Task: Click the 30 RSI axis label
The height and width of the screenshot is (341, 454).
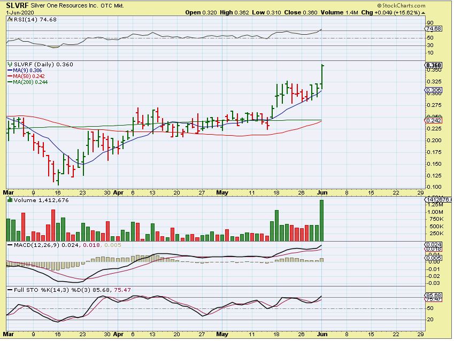Action: [430, 45]
